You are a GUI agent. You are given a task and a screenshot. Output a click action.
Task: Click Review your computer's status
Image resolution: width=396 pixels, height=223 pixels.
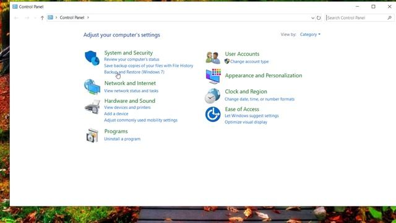tap(132, 59)
